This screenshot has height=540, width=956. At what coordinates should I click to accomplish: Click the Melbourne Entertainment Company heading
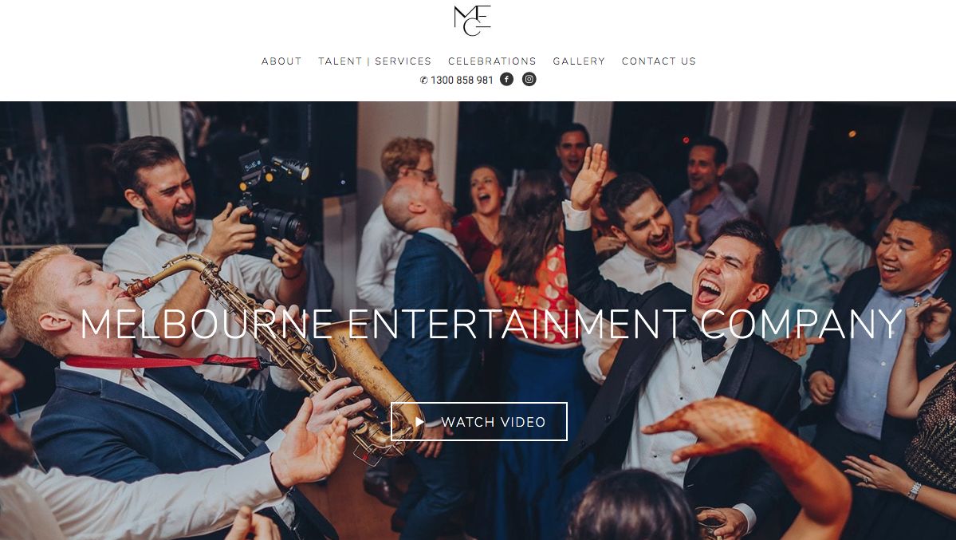(x=491, y=323)
